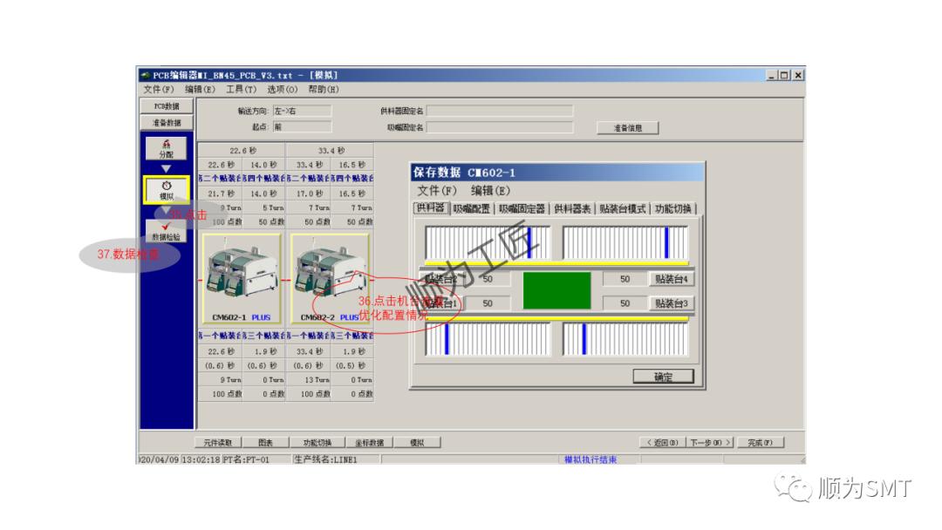Click the 13 Turn cell

coord(308,380)
